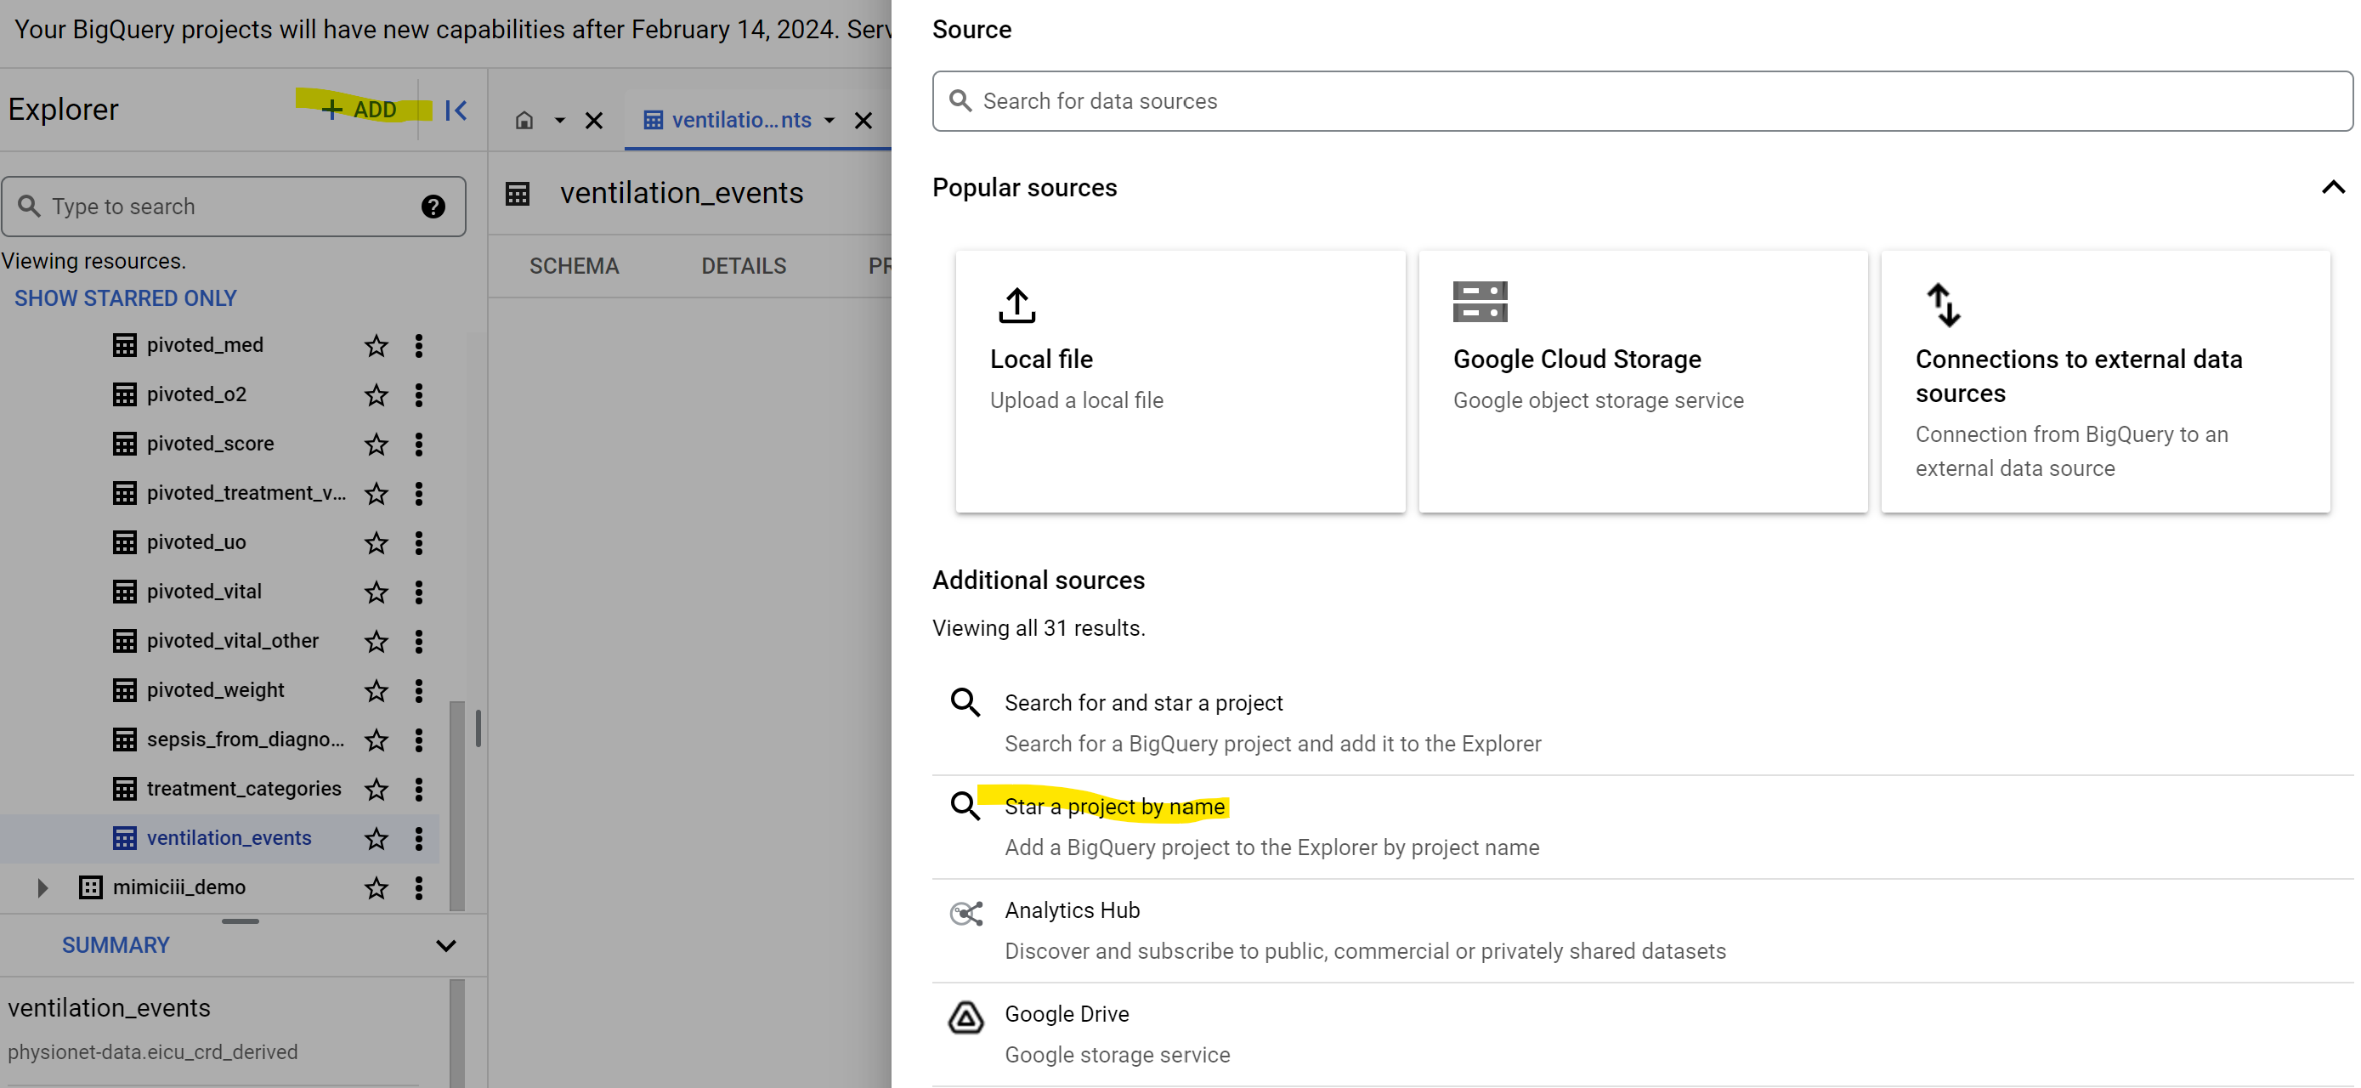
Task: Open more actions for ventilation_events
Action: coord(419,839)
